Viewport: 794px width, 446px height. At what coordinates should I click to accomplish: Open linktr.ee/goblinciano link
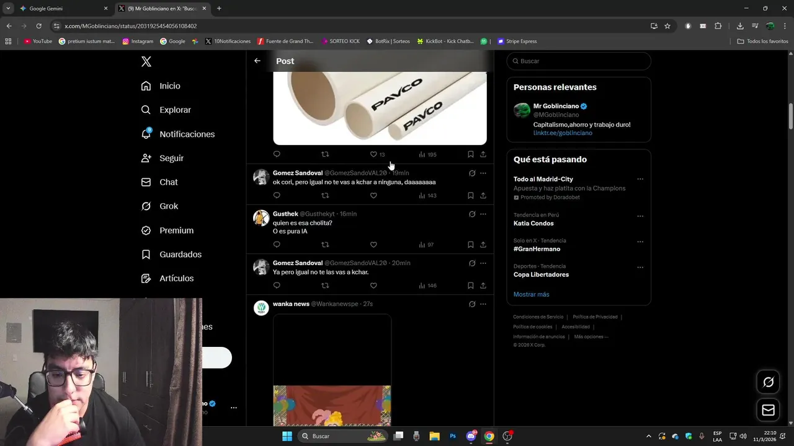pyautogui.click(x=563, y=133)
